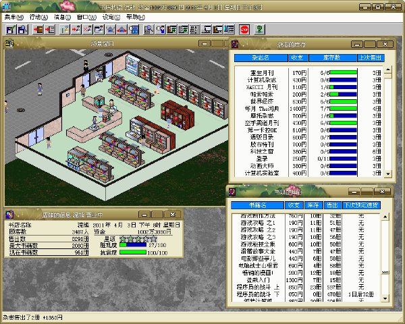Click the magazine with green list icon
405x324 pixels.
(x=183, y=30)
